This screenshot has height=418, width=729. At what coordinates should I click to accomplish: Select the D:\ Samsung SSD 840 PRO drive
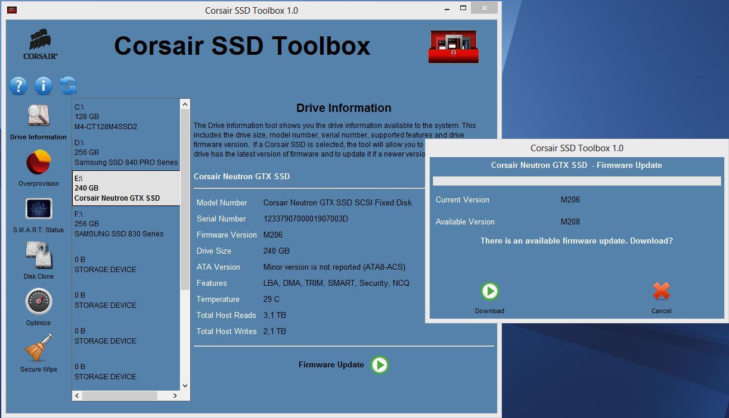point(126,152)
